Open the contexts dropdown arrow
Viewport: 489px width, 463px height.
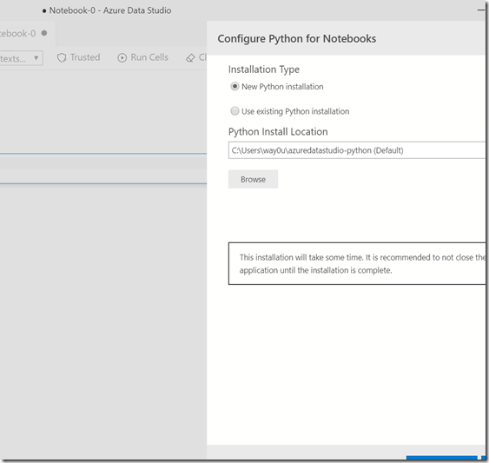click(36, 58)
